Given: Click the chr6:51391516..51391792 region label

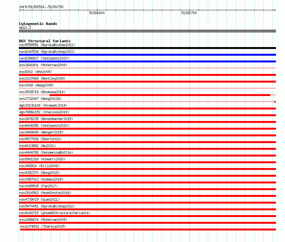Looking at the screenshot, I should 41,7.
